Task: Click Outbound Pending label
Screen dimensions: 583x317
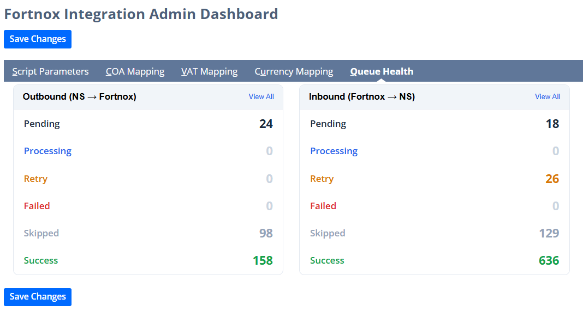Action: pos(41,124)
